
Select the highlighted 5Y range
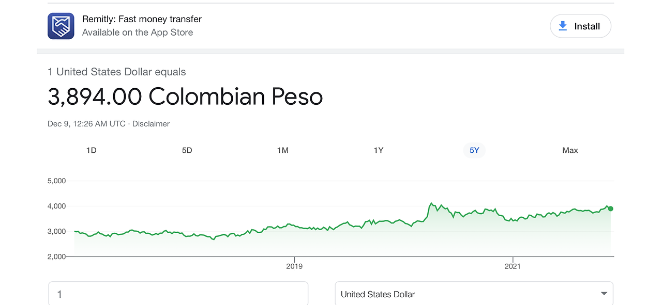(474, 150)
